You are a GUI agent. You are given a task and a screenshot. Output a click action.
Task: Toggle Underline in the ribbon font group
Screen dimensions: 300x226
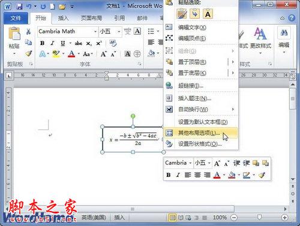coord(63,43)
